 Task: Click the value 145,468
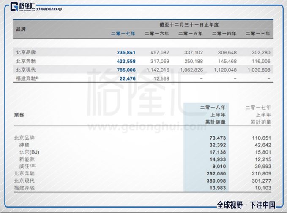pyautogui.click(x=227, y=62)
